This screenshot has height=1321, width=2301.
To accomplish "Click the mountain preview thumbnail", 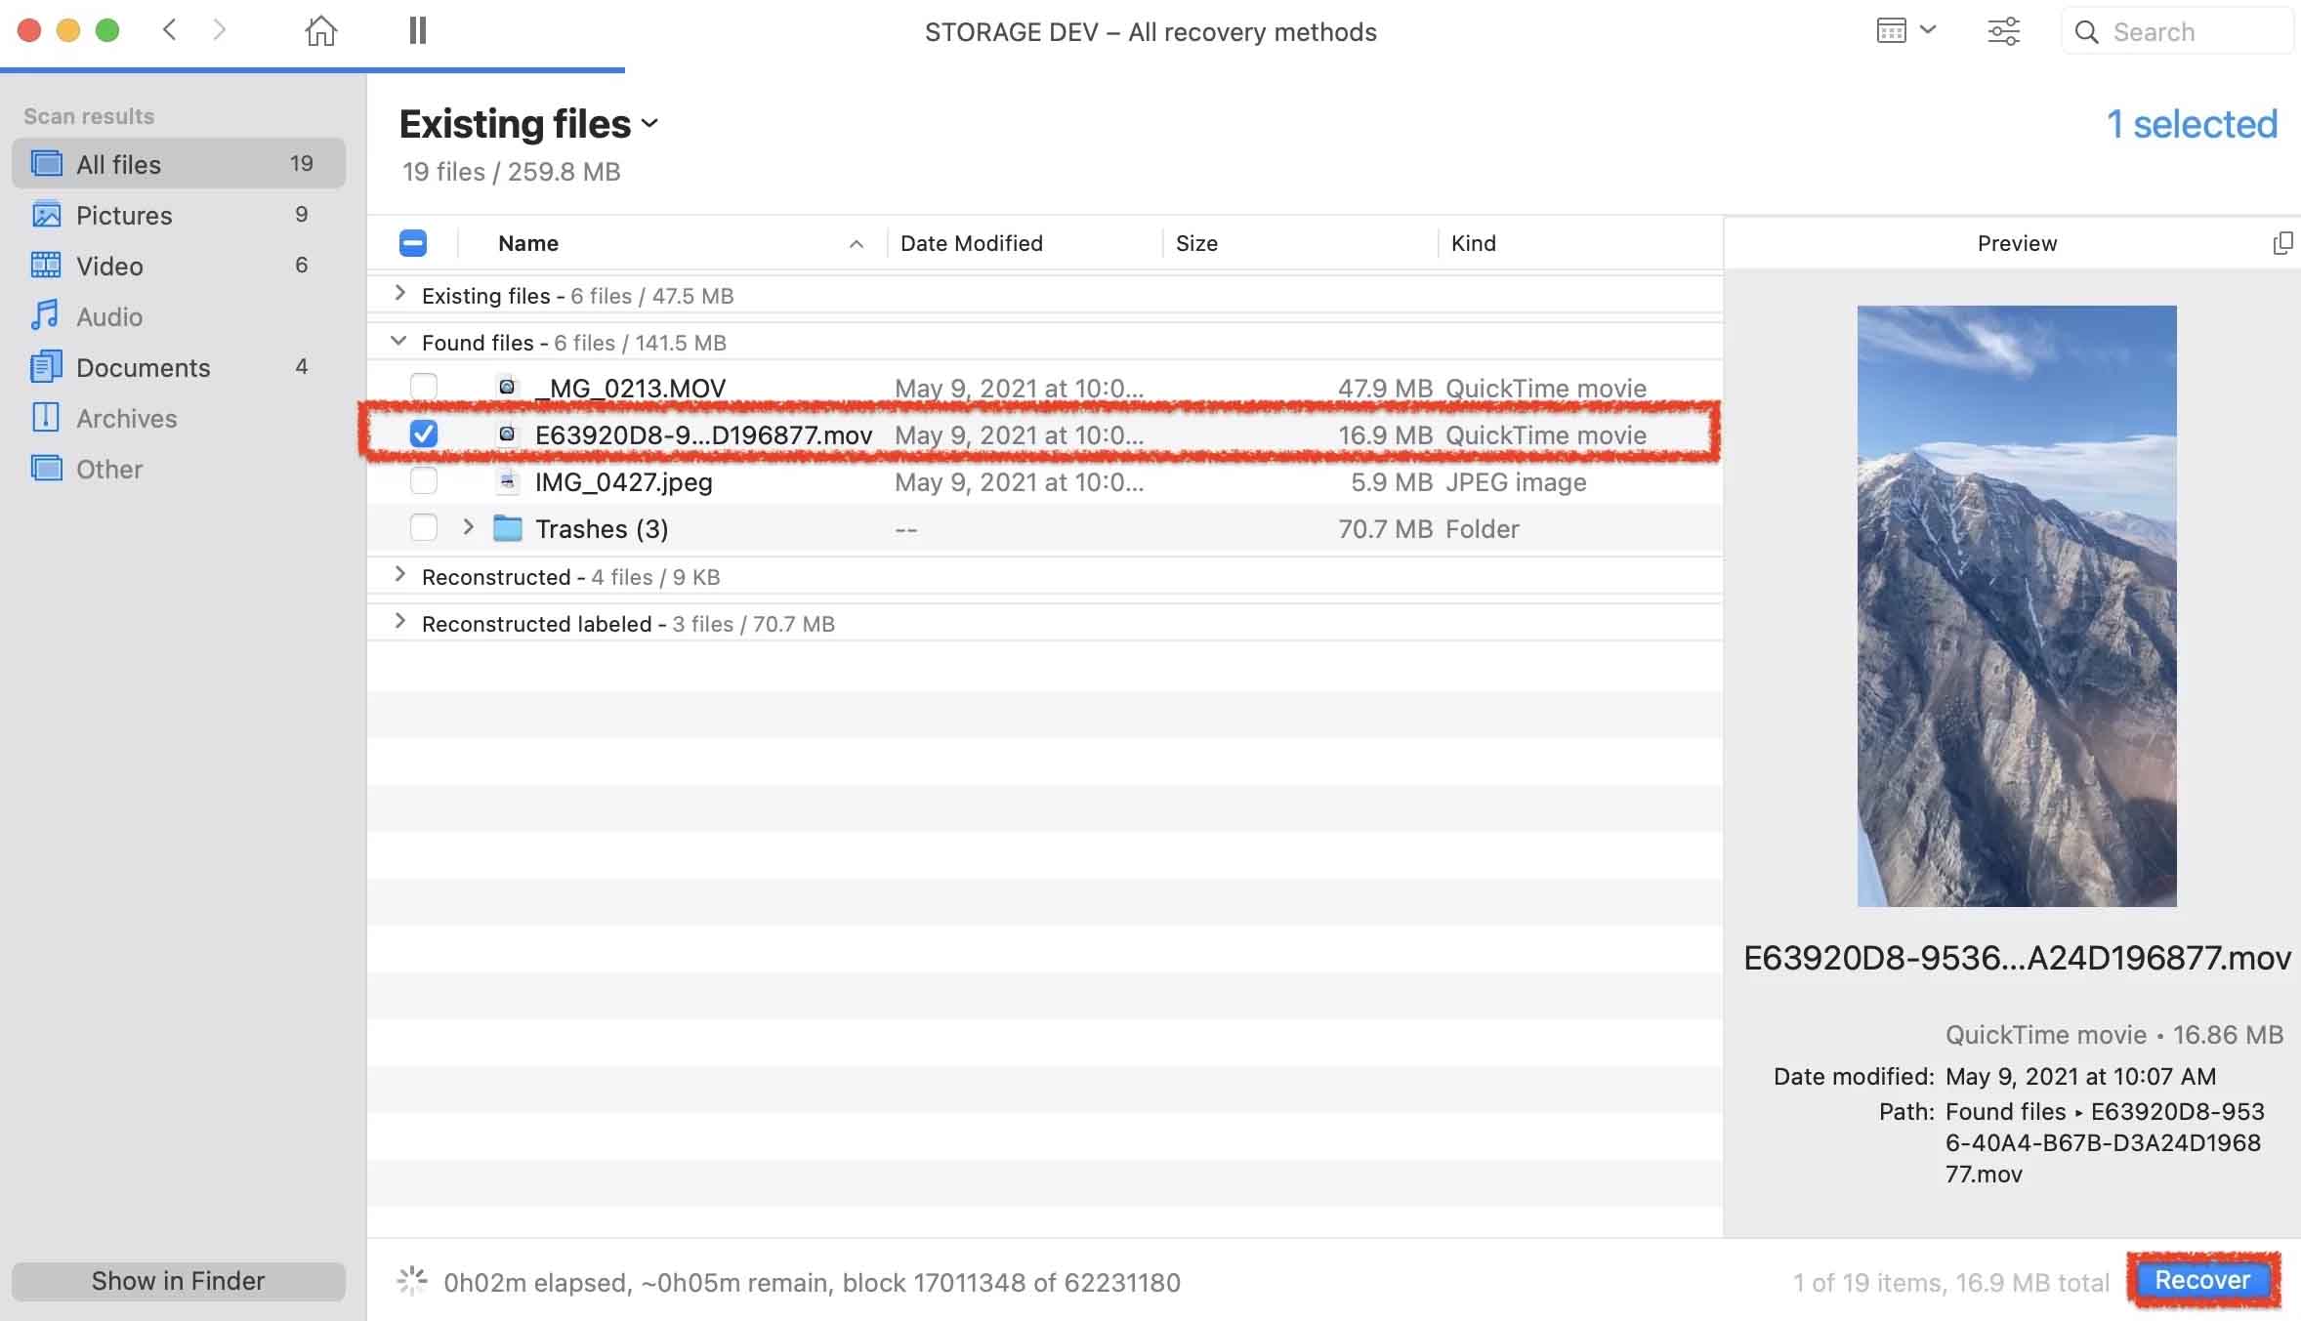I will [2017, 606].
